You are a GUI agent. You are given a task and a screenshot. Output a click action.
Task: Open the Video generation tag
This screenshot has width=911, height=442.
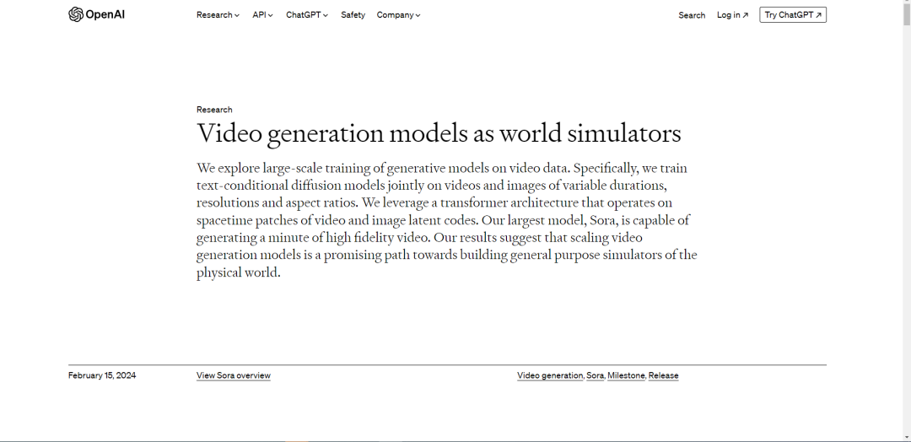[550, 375]
